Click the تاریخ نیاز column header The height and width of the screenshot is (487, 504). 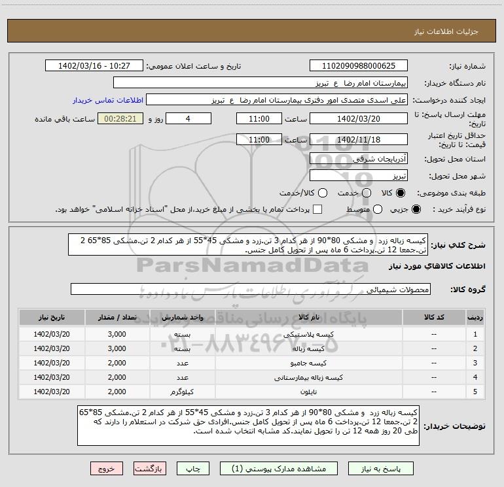(52, 317)
